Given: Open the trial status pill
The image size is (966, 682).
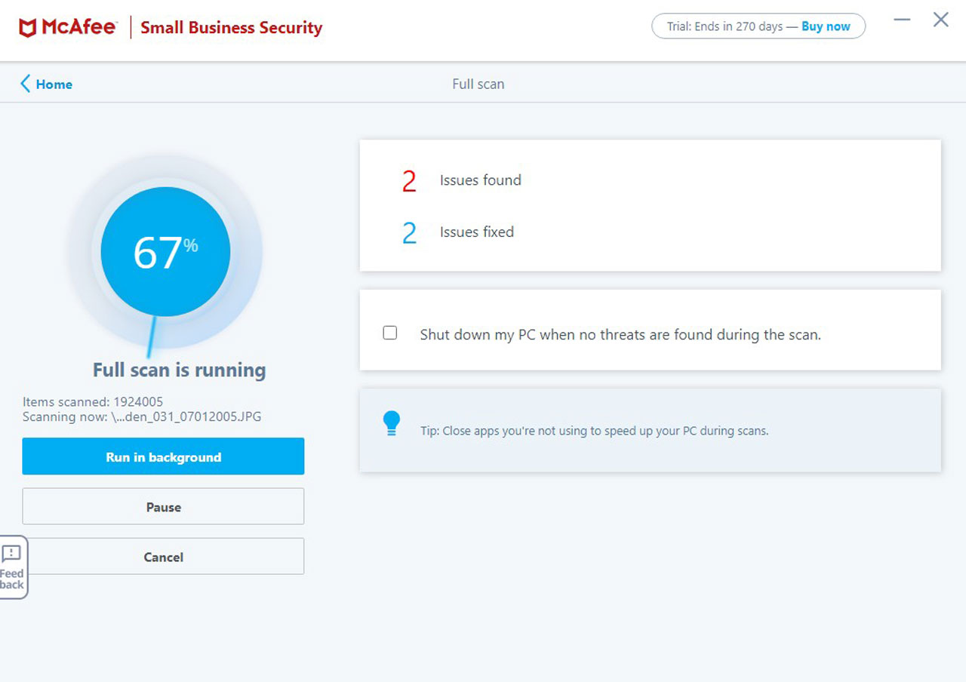Looking at the screenshot, I should pyautogui.click(x=758, y=26).
